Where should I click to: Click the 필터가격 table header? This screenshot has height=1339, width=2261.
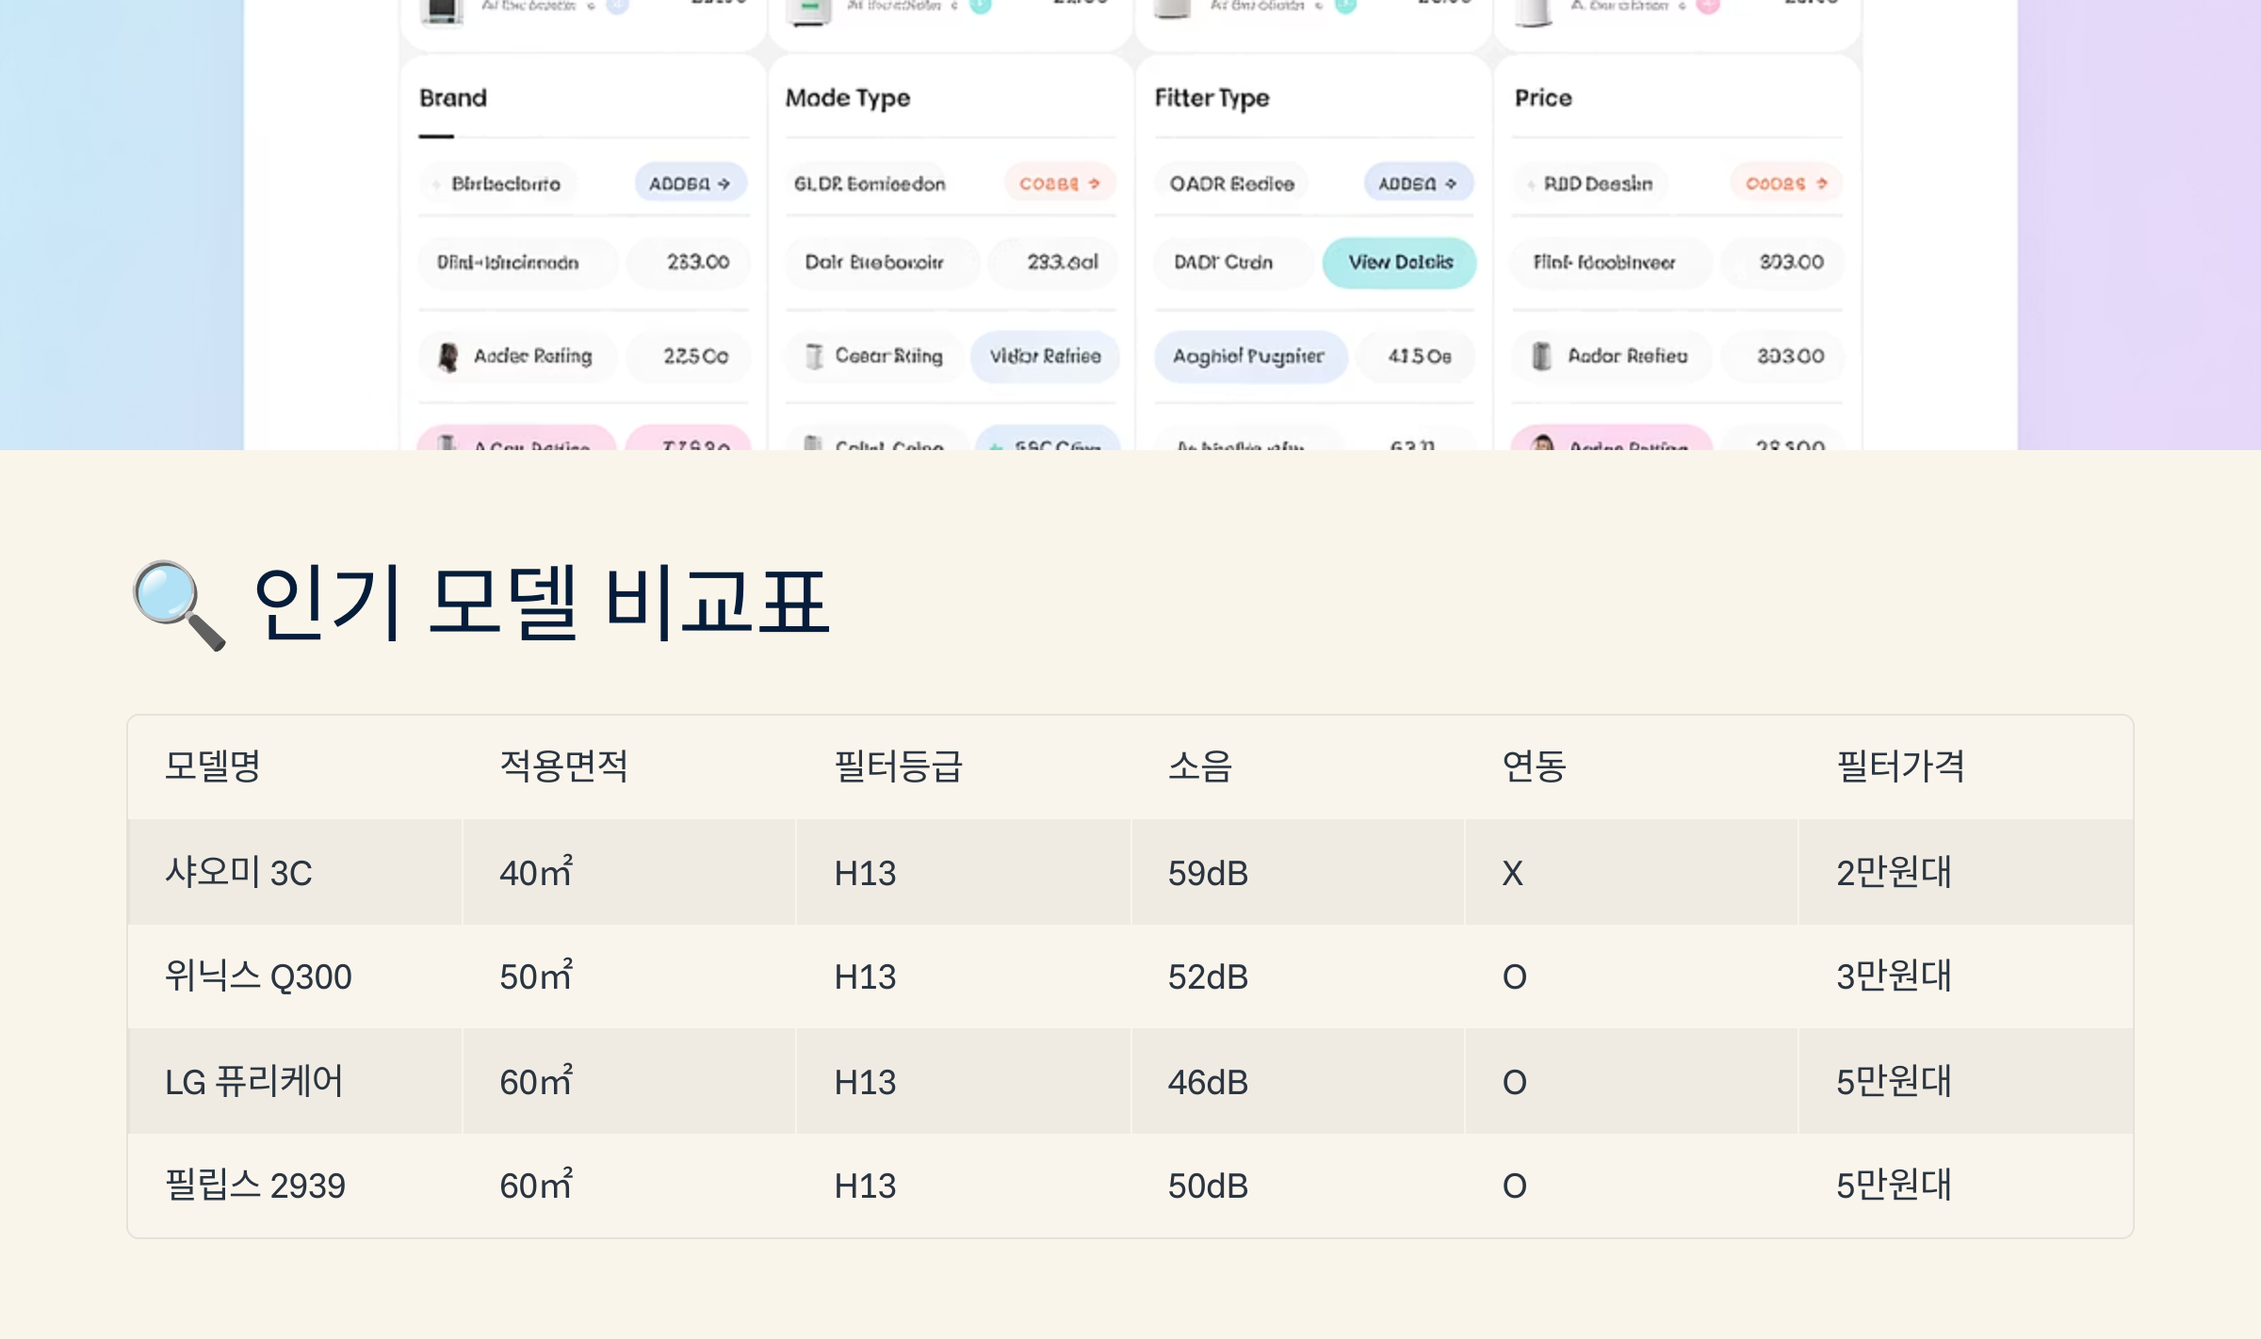[1900, 766]
